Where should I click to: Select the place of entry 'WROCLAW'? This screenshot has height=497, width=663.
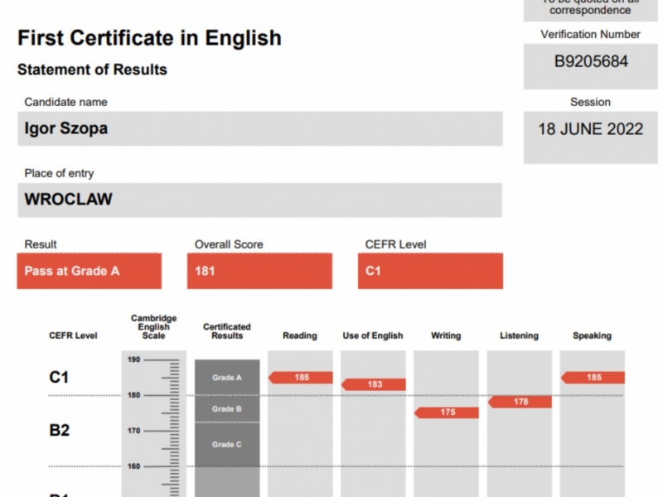click(x=69, y=199)
